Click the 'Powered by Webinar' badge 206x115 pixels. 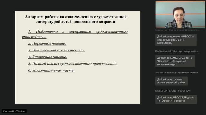[14, 111]
